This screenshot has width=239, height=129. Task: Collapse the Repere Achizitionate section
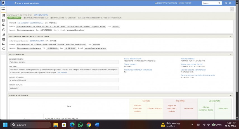(231, 95)
